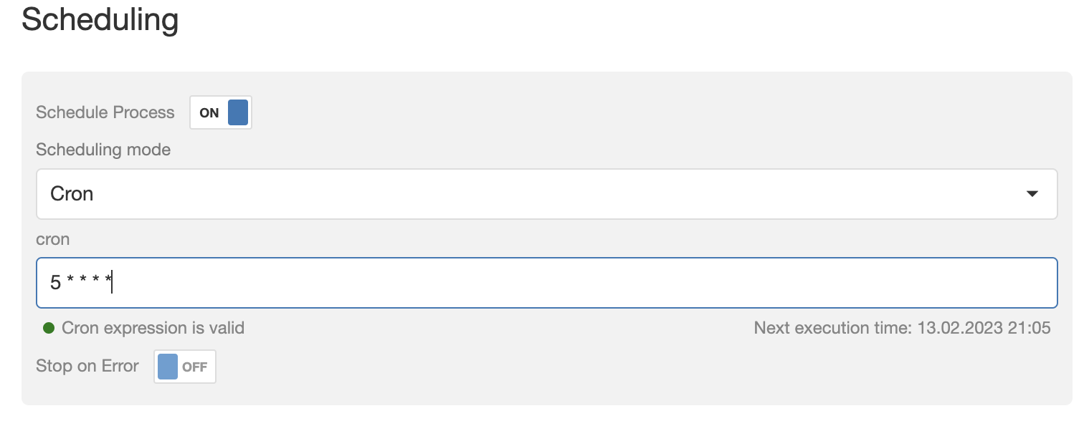Open the Scheduling mode dropdown

546,194
